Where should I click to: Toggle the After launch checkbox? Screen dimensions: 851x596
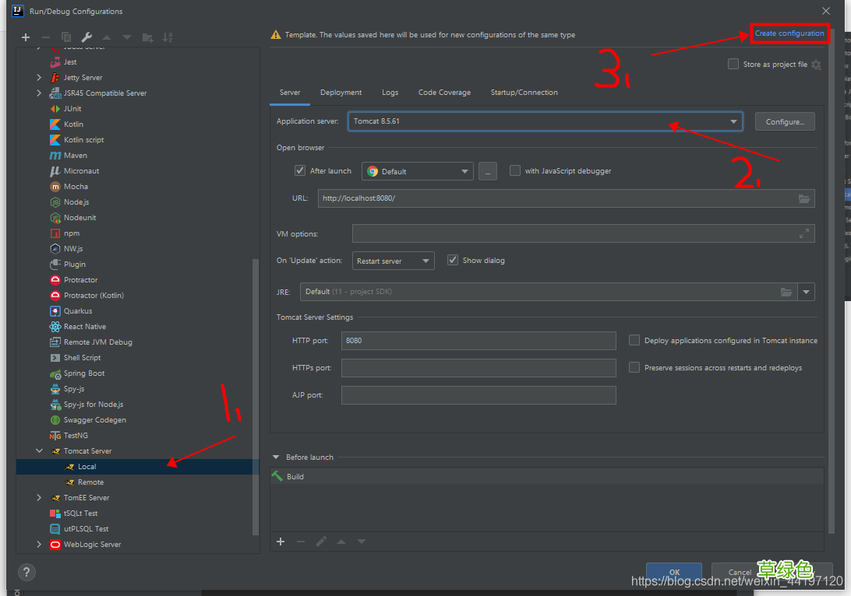pos(300,171)
